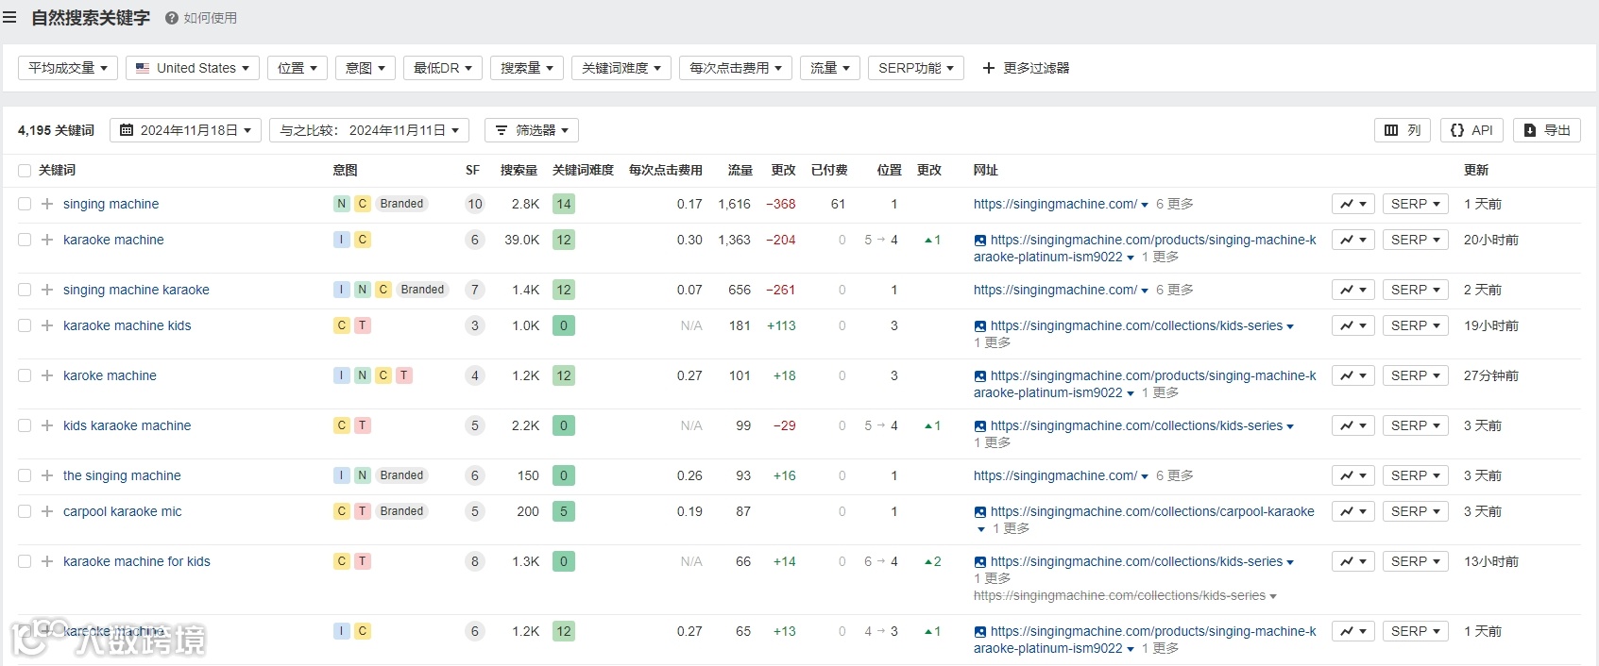Add singing machine keyword with plus icon
The height and width of the screenshot is (666, 1599).
point(47,204)
